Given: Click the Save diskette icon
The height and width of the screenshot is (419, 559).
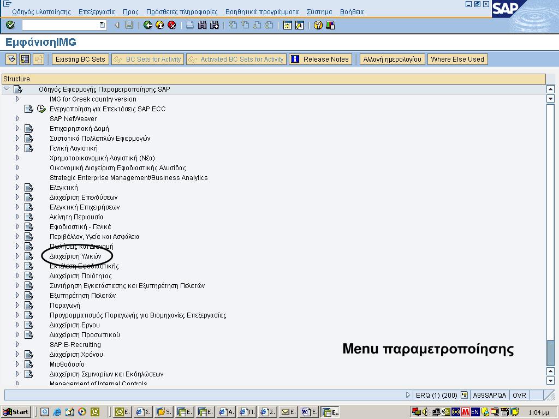Looking at the screenshot, I should [129, 25].
